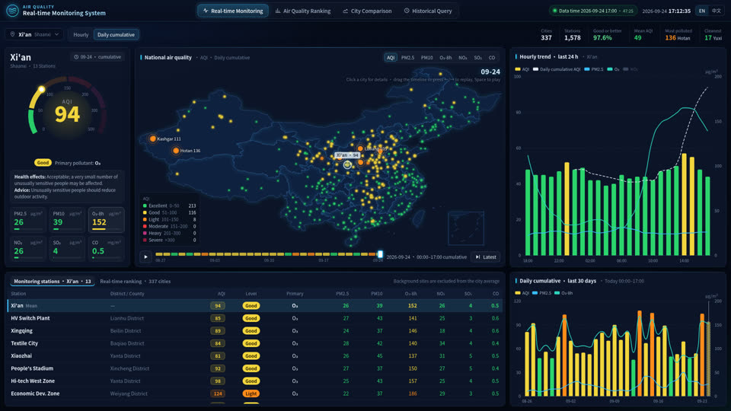Click the City Comparison line-chart icon
Image resolution: width=731 pixels, height=411 pixels.
[346, 11]
